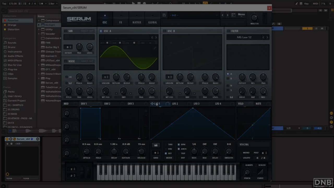Toggle LFO BPM sync checkbox
This screenshot has width=334, height=188.
tap(179, 144)
